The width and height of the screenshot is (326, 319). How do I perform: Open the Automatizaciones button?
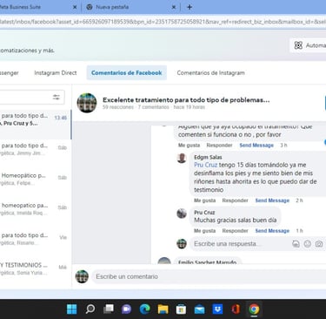[x=309, y=45]
